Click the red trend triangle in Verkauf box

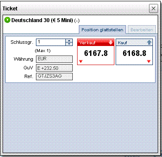click(x=81, y=62)
